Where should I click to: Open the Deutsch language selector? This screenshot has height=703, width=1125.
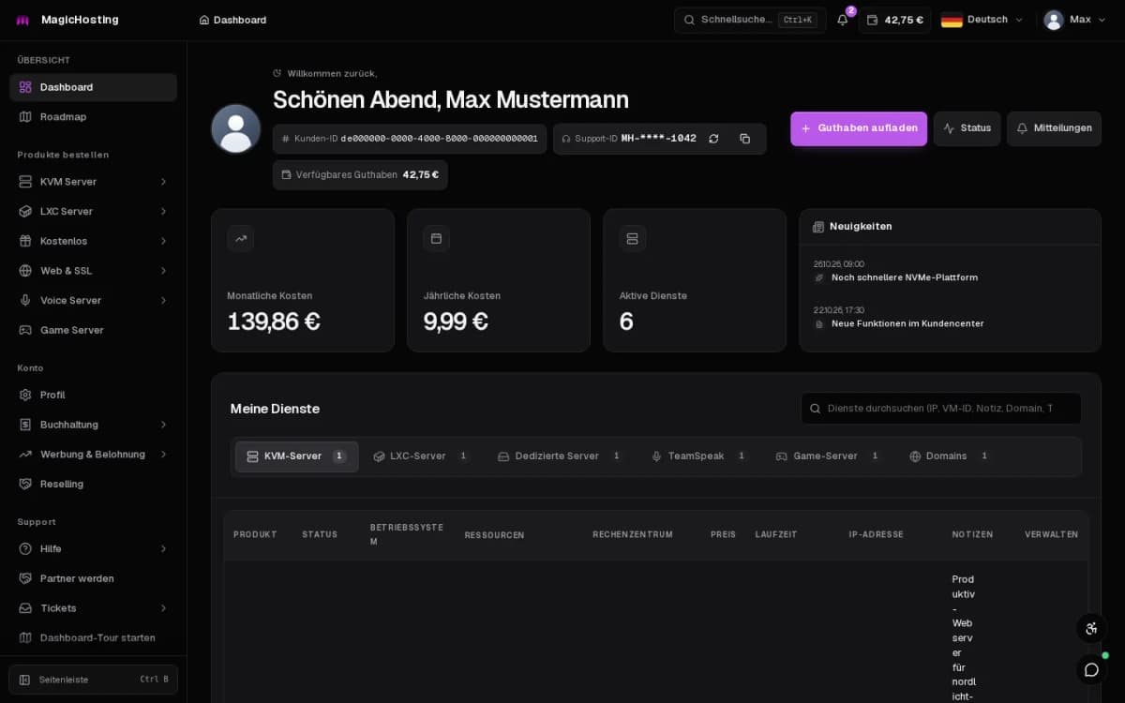(x=982, y=20)
